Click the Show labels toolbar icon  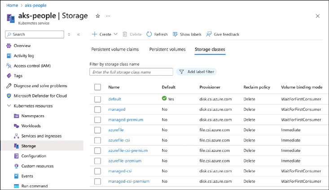point(175,34)
